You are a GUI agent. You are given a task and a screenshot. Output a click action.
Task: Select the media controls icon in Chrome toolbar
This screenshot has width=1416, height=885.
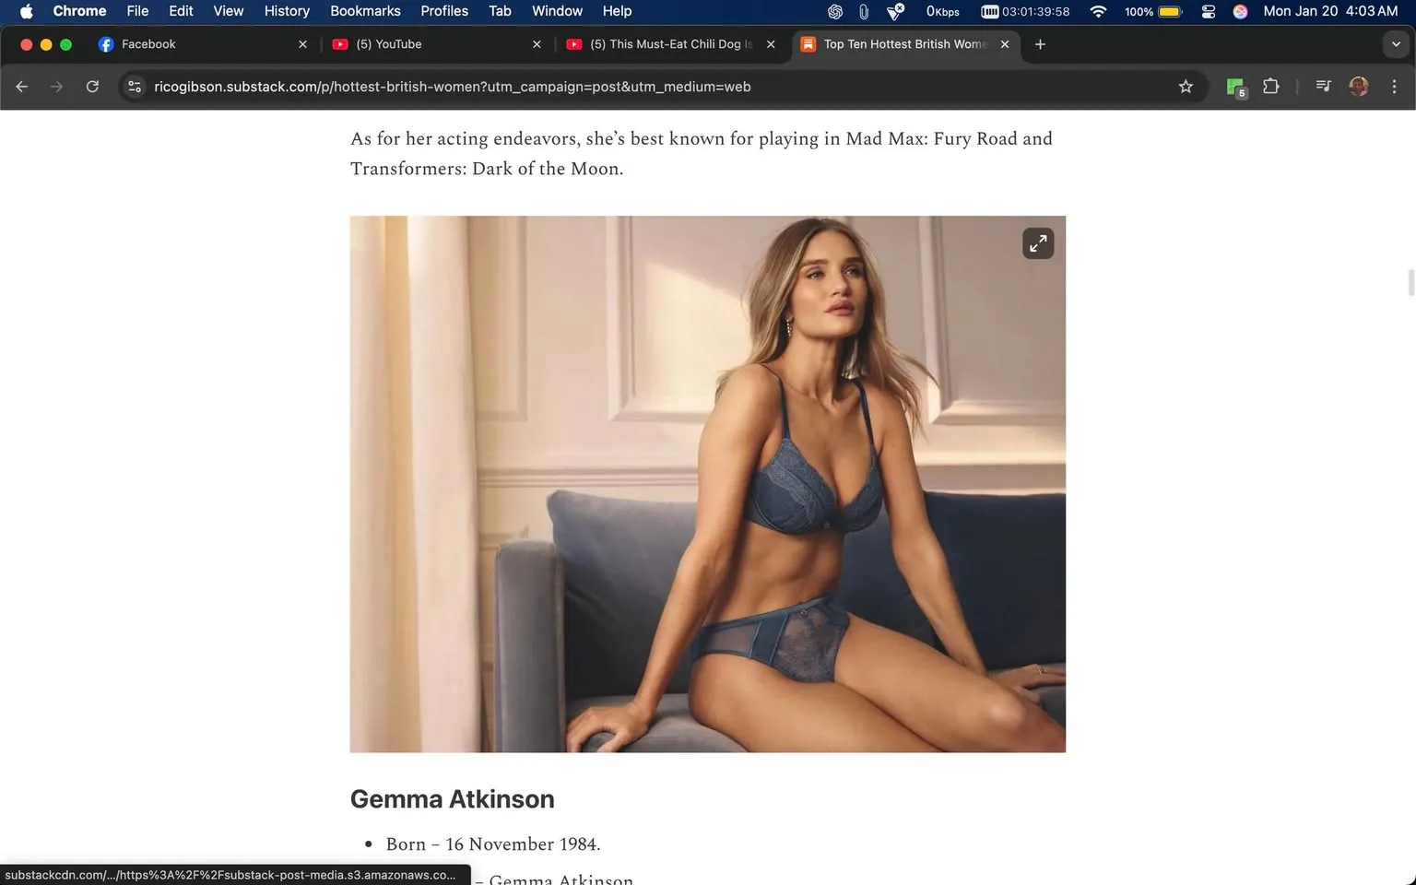point(1322,86)
